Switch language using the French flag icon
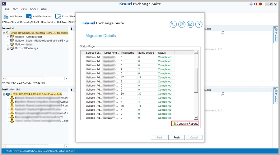 pos(255,4)
